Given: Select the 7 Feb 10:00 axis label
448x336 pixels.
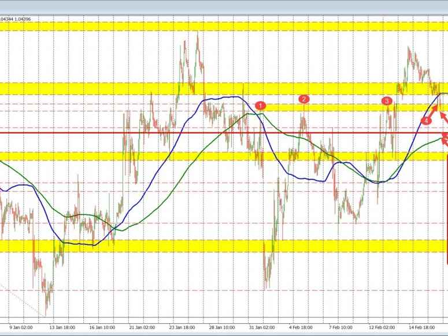Looking at the screenshot, I should pos(340,327).
